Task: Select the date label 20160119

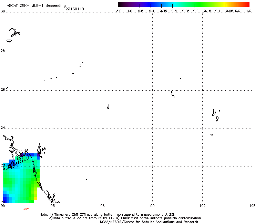Action: coord(75,9)
